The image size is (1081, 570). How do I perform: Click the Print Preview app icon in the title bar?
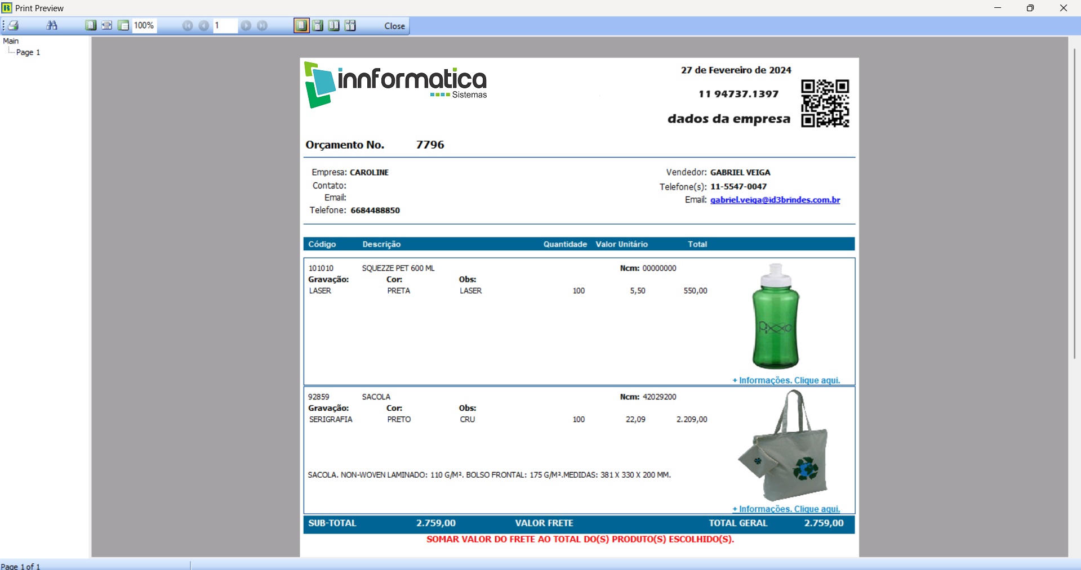7,8
